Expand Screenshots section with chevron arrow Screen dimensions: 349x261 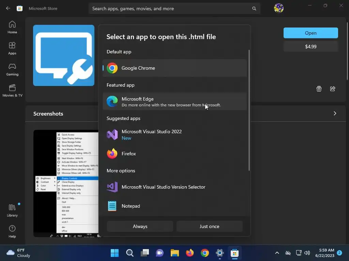pos(335,114)
